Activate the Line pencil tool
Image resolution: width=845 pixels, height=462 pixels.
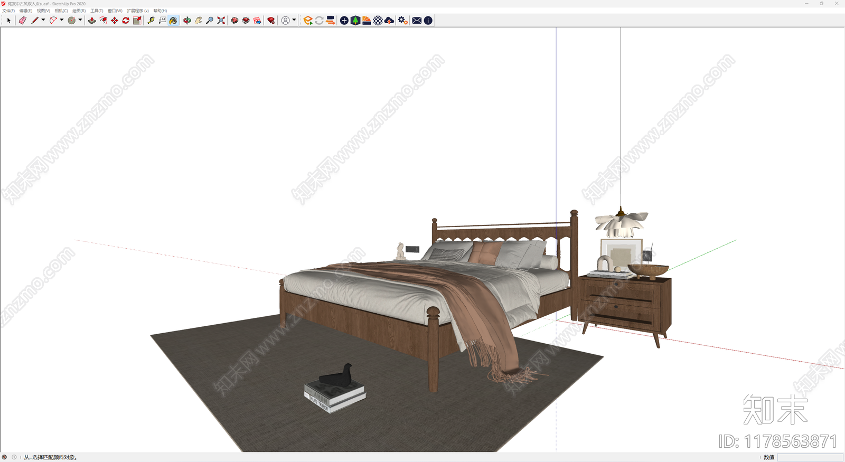tap(35, 21)
